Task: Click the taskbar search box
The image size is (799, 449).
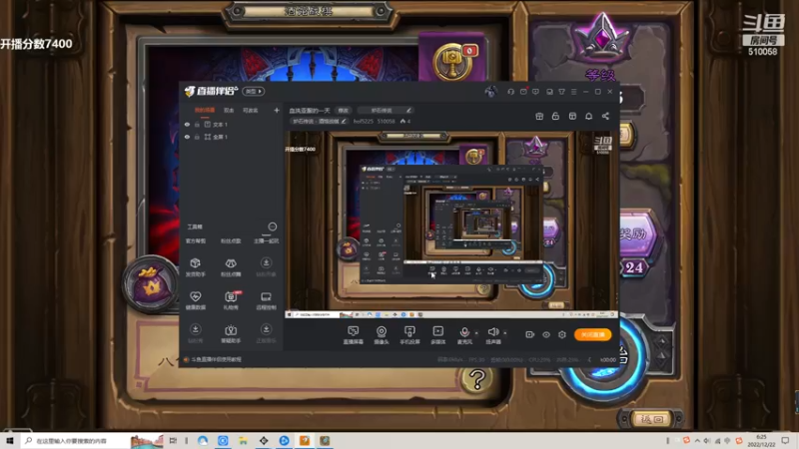Action: pos(75,440)
